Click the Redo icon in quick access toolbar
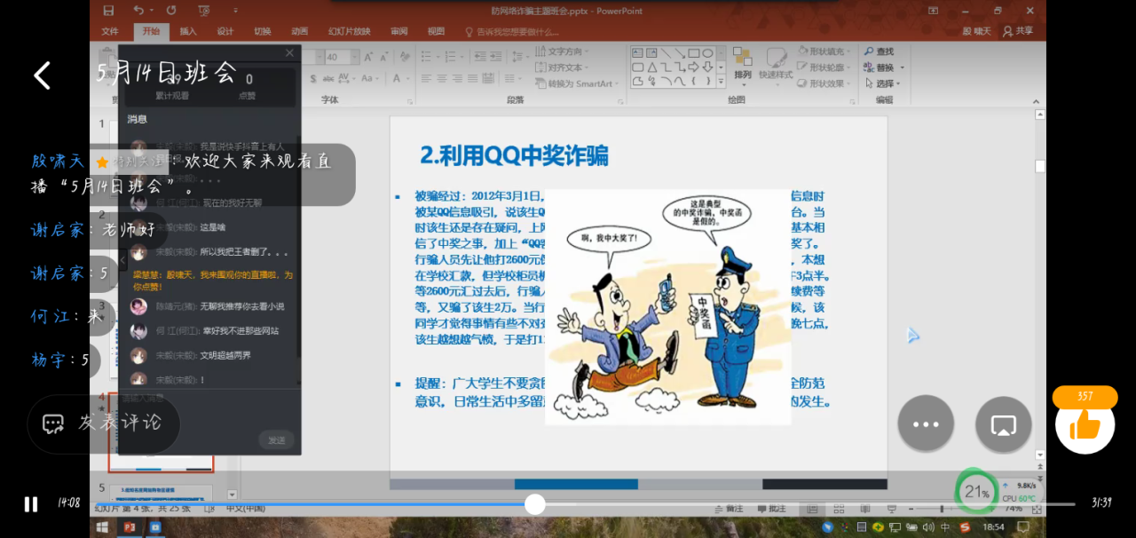Image resolution: width=1136 pixels, height=538 pixels. 170,11
